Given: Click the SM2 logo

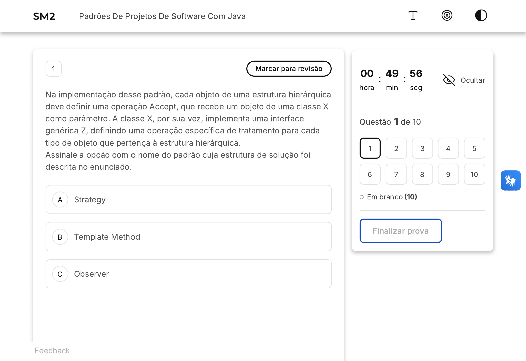Looking at the screenshot, I should [44, 16].
